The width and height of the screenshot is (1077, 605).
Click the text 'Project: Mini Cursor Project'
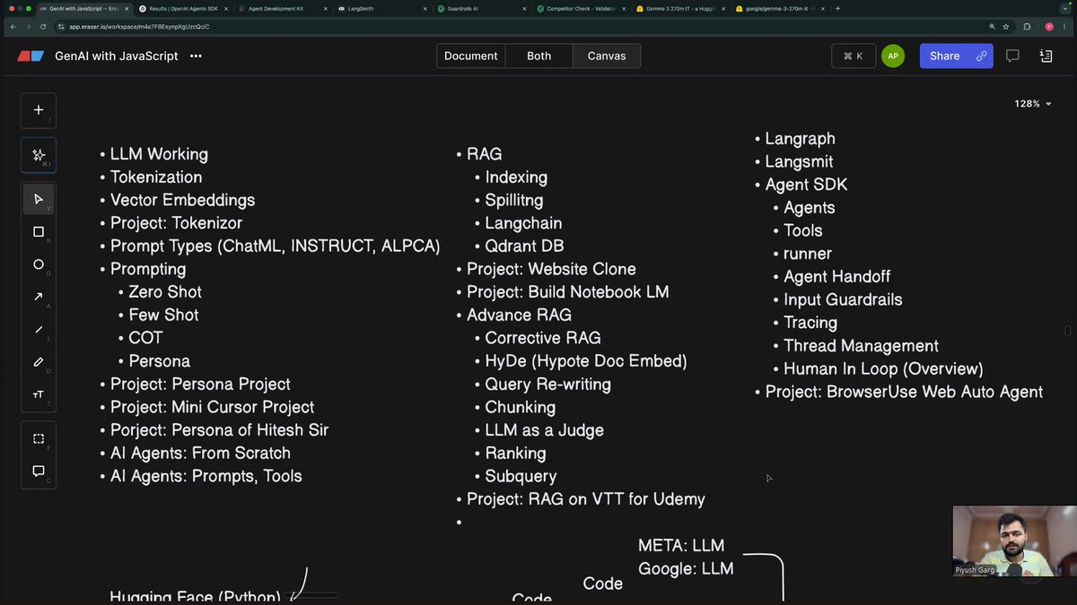coord(212,407)
